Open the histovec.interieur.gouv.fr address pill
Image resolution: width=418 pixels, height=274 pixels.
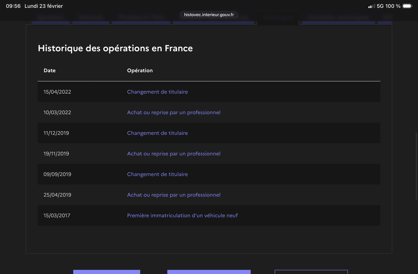209,15
